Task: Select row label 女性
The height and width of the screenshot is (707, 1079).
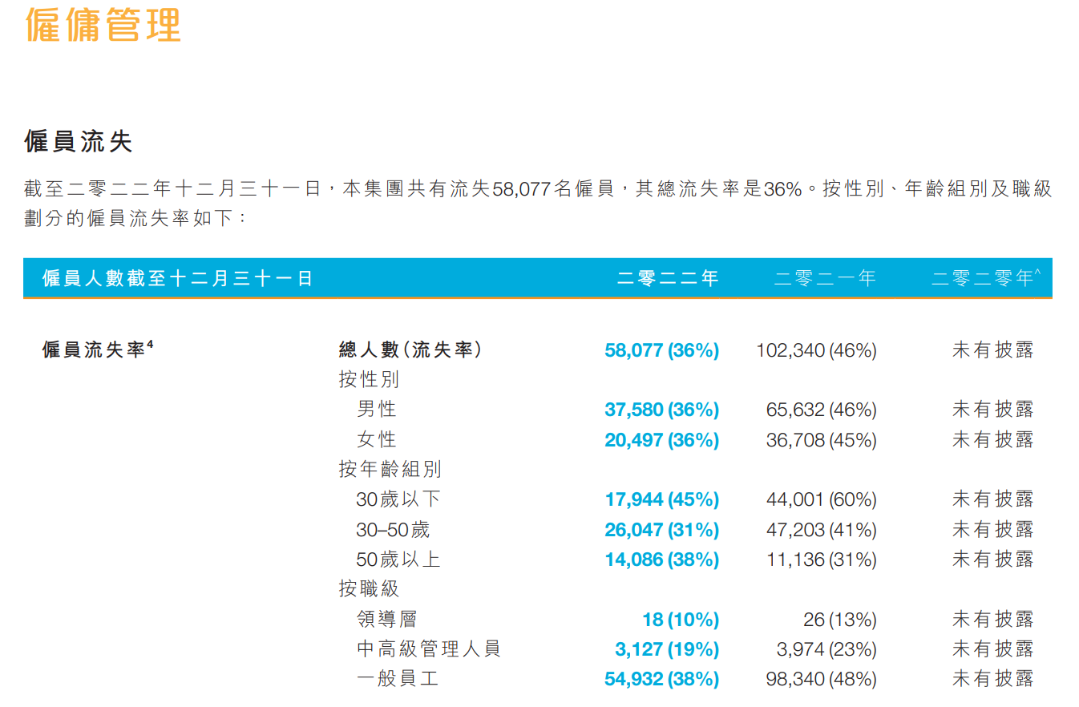Action: tap(377, 440)
